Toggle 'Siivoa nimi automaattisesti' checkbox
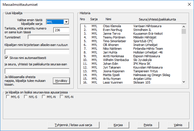194x131 pixels. point(7,58)
